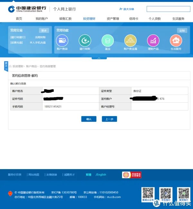Switch to 繁體 traditional Chinese

coord(88,175)
